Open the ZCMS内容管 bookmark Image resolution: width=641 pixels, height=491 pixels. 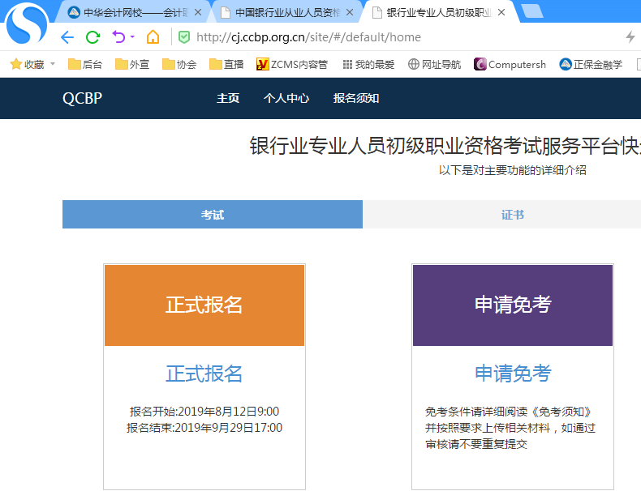click(x=292, y=64)
